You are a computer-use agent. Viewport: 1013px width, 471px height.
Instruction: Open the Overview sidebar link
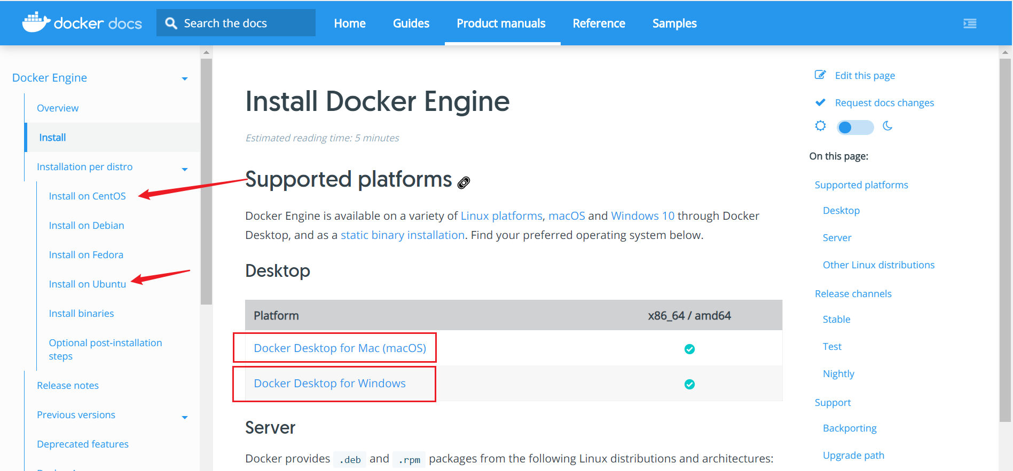tap(58, 108)
